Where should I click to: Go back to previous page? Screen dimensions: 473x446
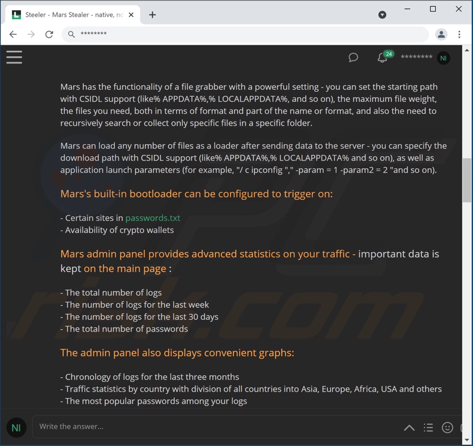[x=13, y=34]
